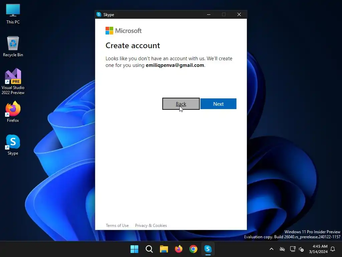Launch Firefox from the taskbar
This screenshot has height=257, width=342.
pos(179,249)
